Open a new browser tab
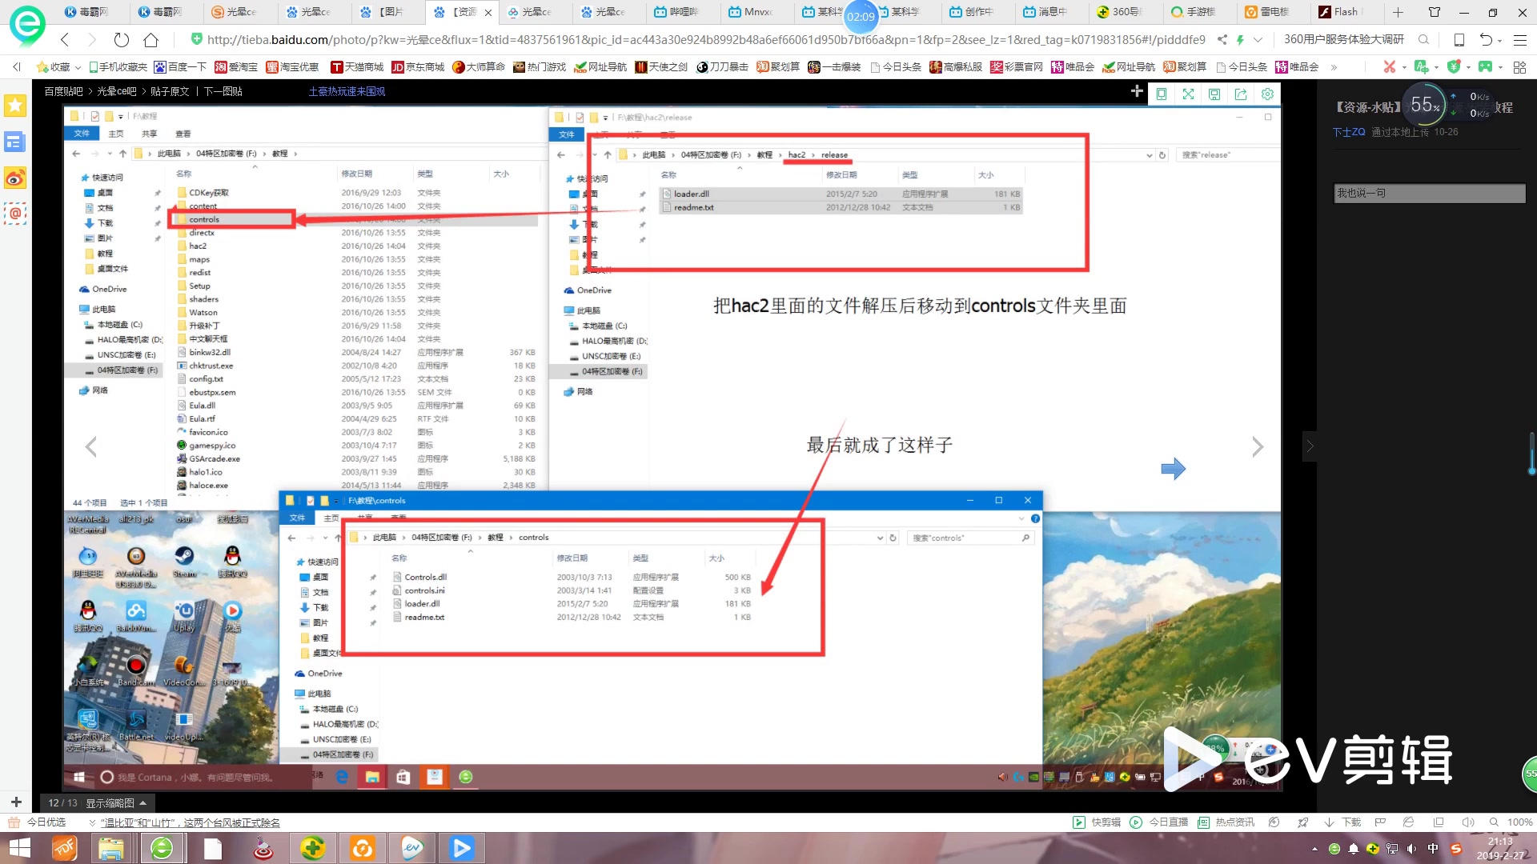This screenshot has width=1537, height=864. (x=1398, y=12)
